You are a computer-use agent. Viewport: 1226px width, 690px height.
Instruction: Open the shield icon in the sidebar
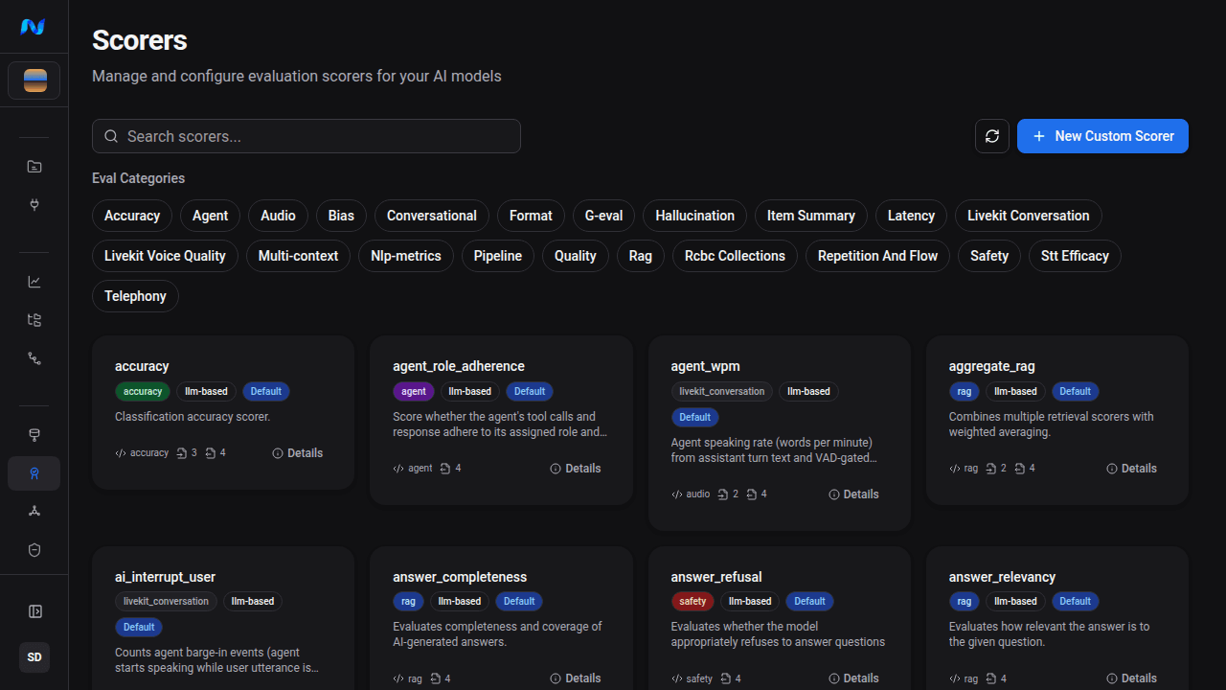(x=34, y=550)
